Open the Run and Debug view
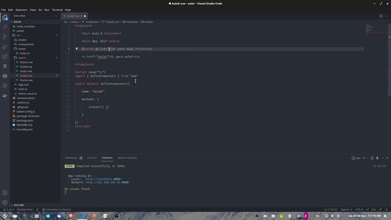 coord(5,46)
